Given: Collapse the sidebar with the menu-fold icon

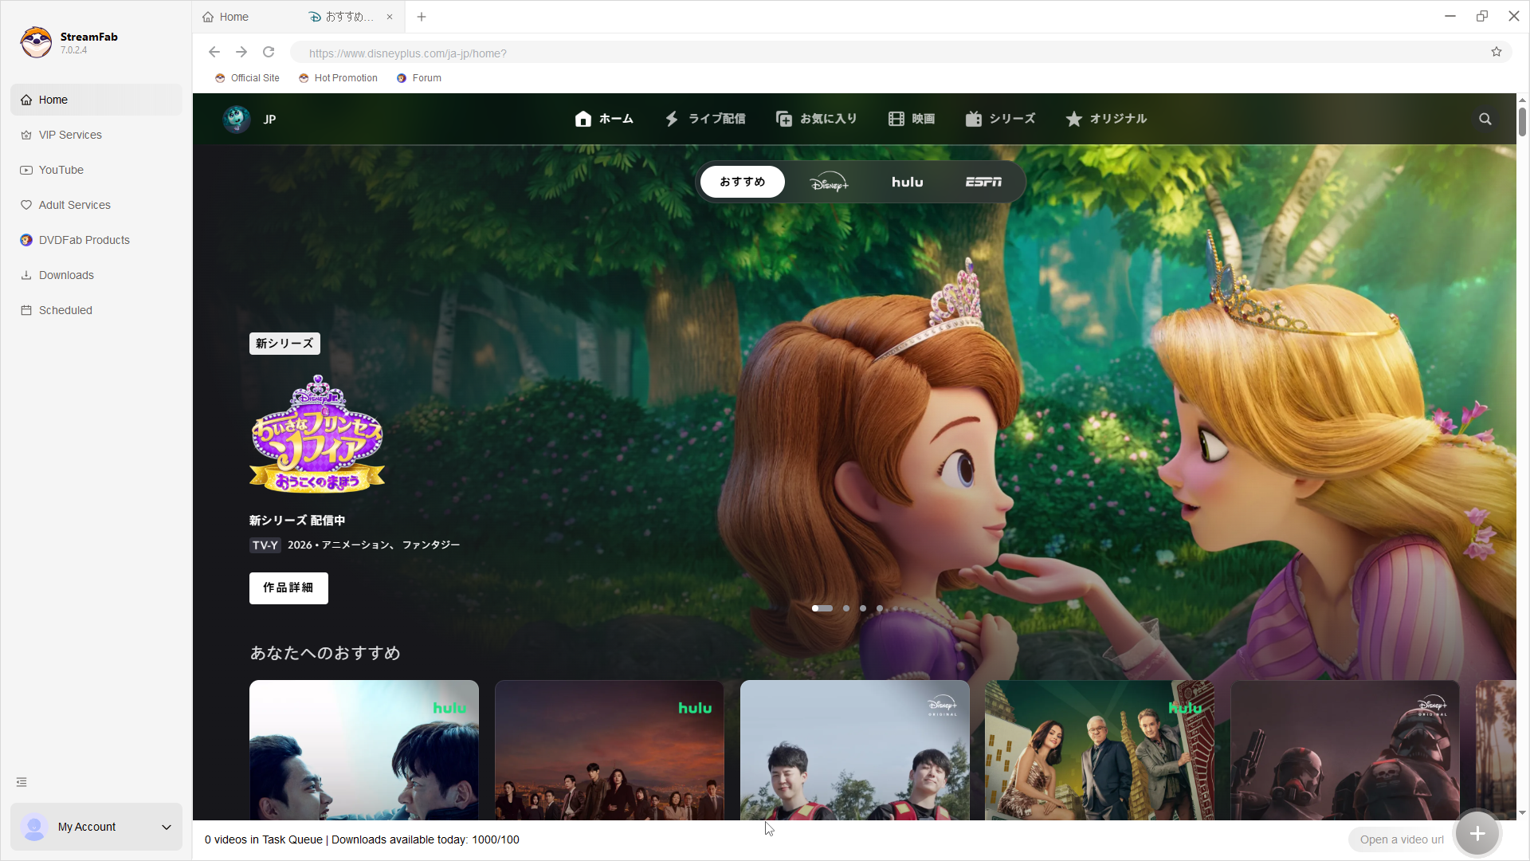Looking at the screenshot, I should (x=22, y=782).
